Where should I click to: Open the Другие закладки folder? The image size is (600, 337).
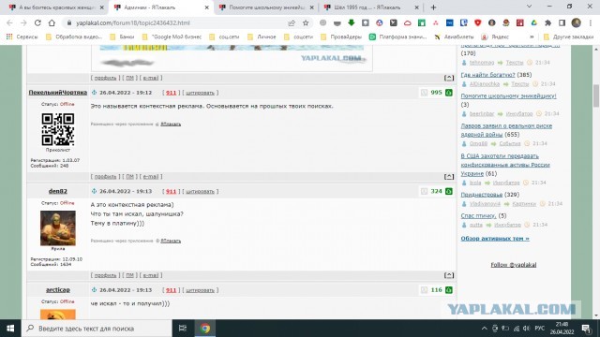click(x=569, y=37)
